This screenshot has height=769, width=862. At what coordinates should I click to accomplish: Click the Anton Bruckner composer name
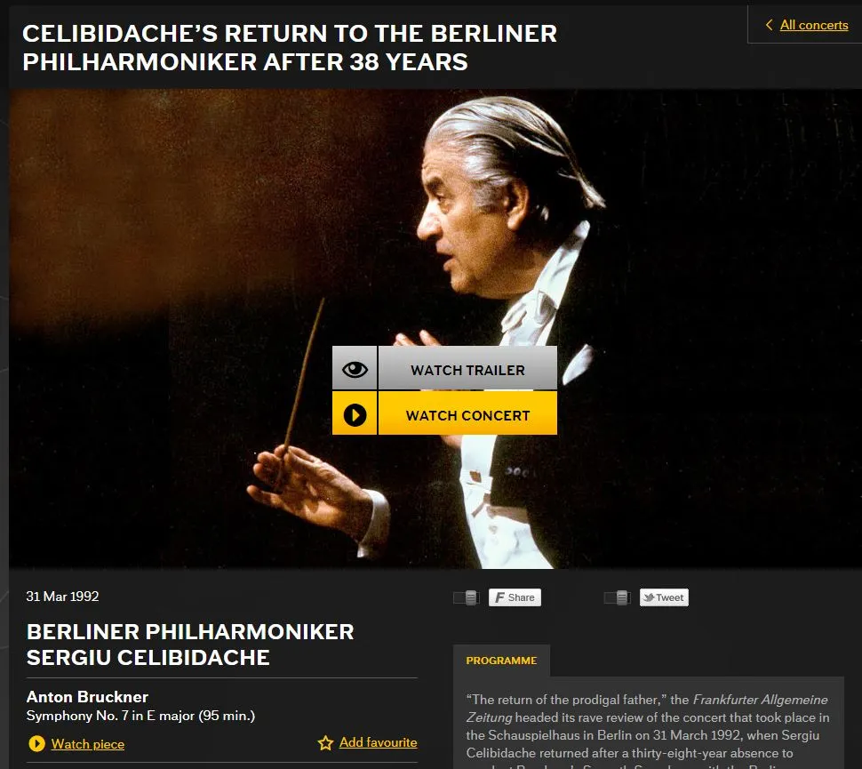87,697
